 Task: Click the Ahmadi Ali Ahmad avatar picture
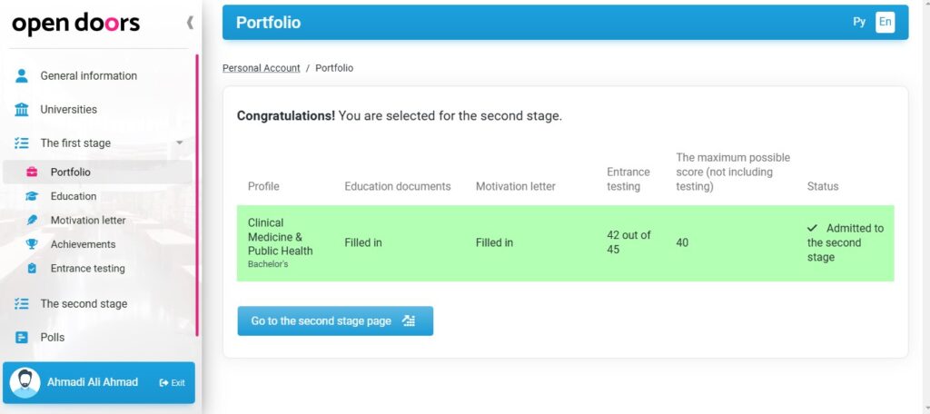point(25,382)
